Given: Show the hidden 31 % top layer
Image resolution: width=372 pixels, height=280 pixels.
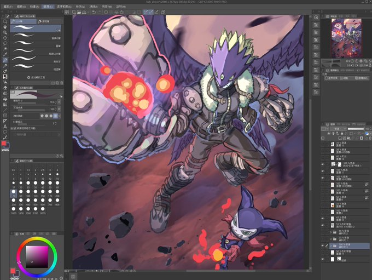Looking at the screenshot, I should tap(323, 144).
